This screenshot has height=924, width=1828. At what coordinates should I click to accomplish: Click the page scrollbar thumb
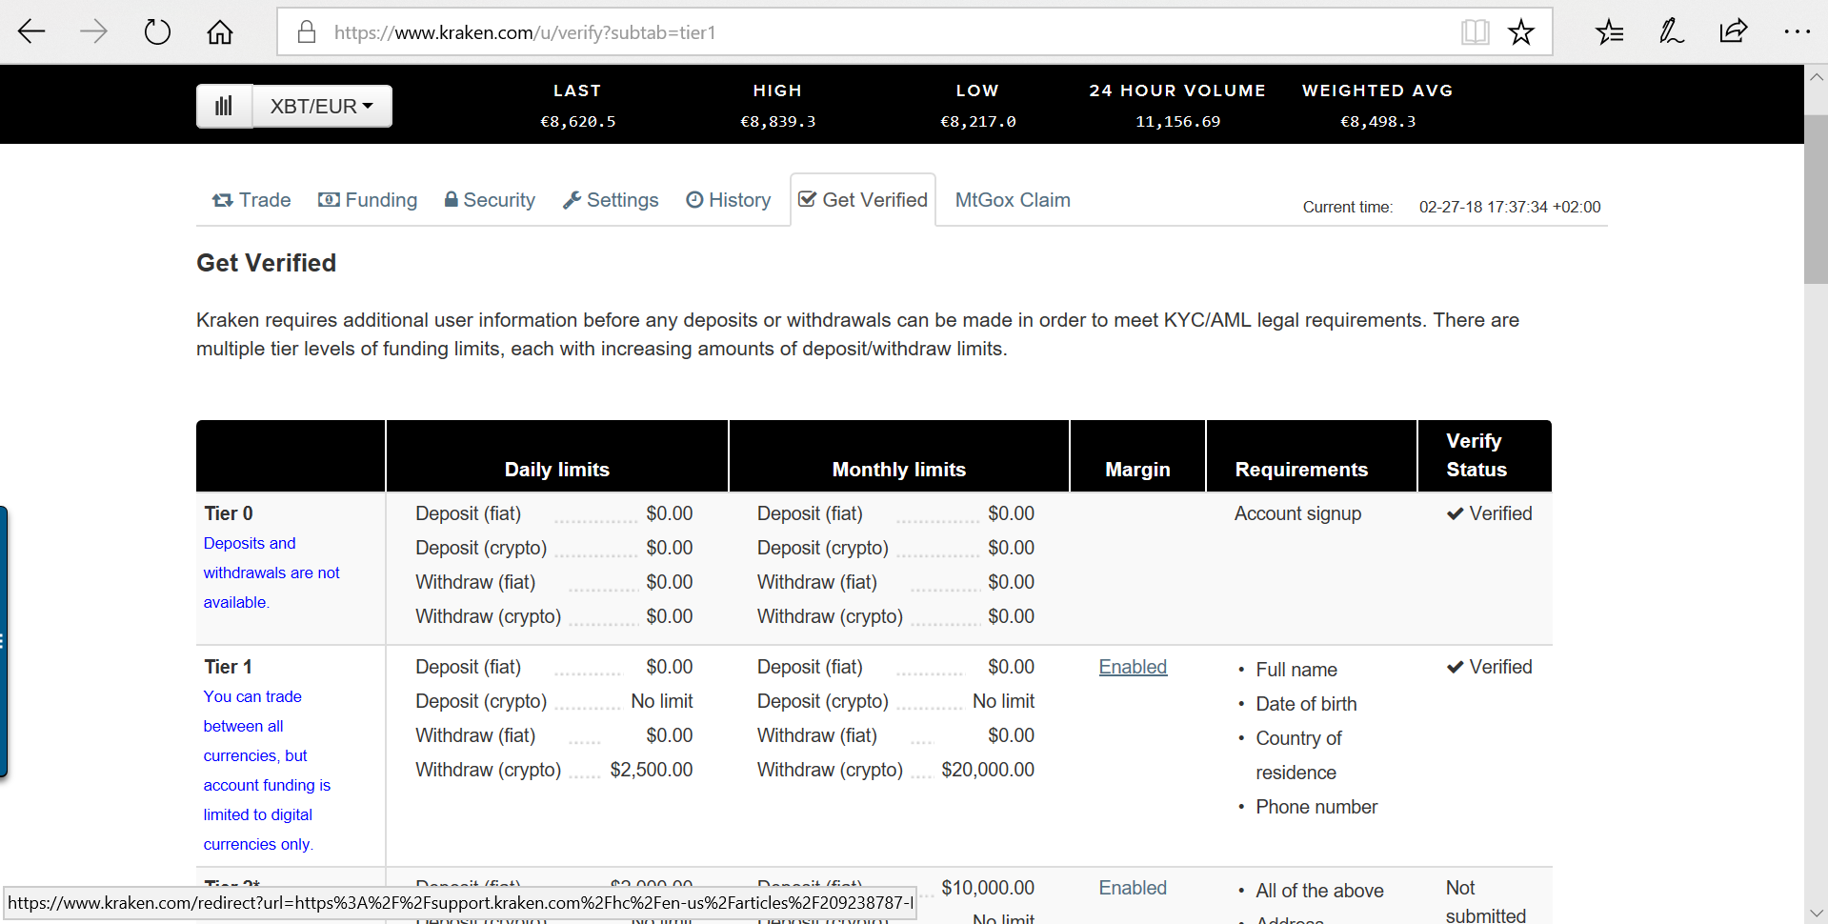click(1816, 198)
